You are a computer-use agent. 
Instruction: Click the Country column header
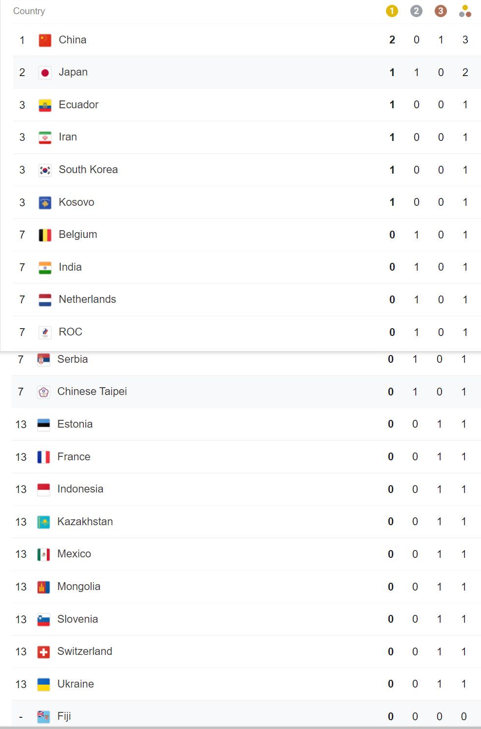click(29, 11)
